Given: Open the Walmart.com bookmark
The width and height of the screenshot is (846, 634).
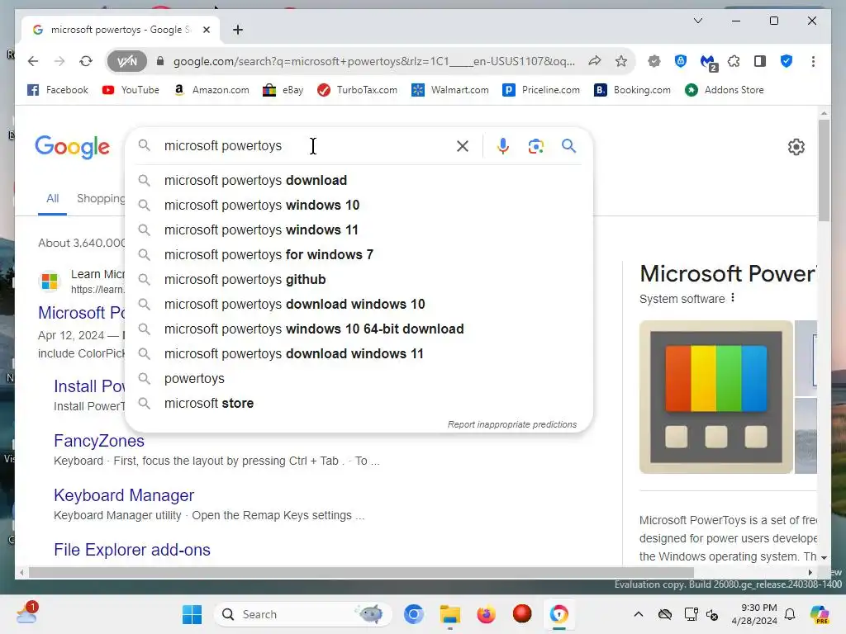Looking at the screenshot, I should pyautogui.click(x=450, y=90).
